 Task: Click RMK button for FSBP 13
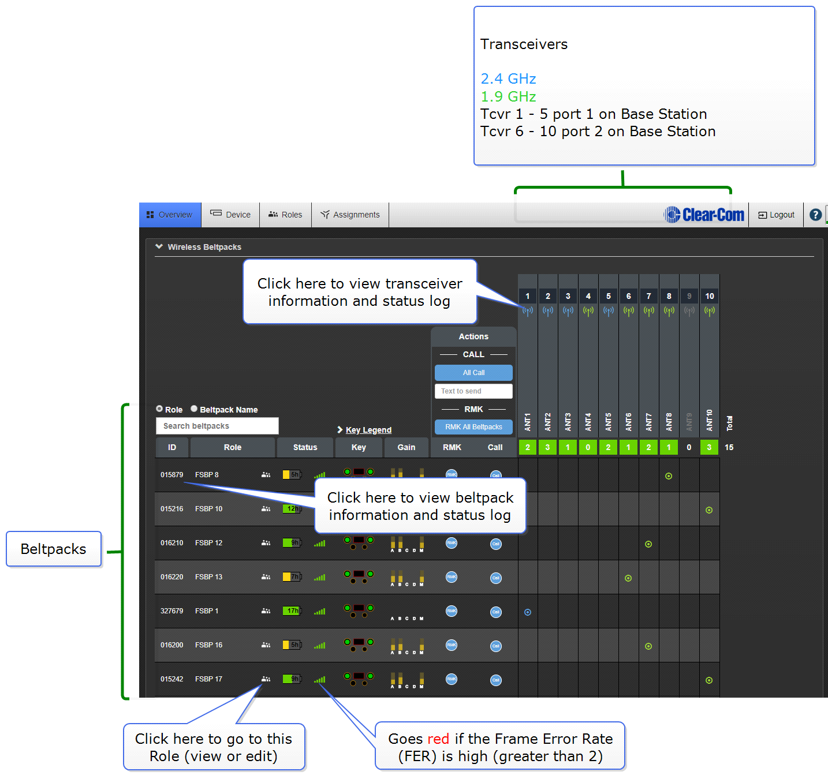pyautogui.click(x=452, y=577)
